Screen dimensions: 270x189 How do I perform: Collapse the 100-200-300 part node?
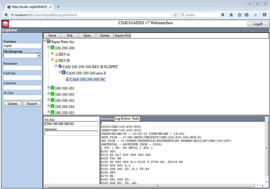[x=48, y=47]
